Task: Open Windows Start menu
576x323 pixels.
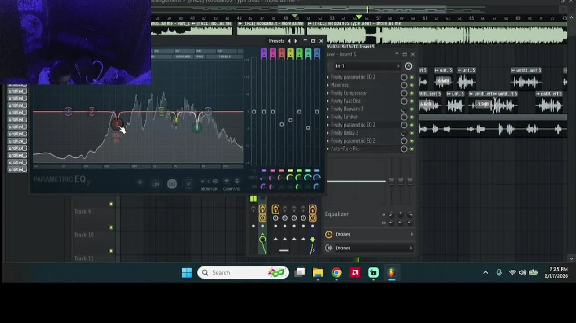Action: click(187, 272)
